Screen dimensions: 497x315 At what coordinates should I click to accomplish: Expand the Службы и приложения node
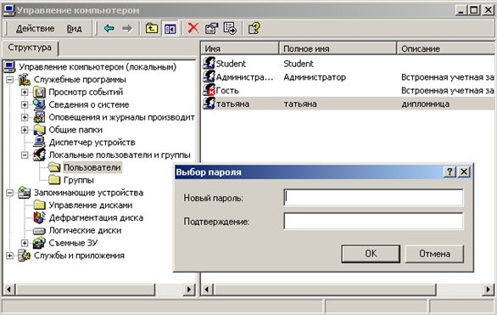coord(10,256)
